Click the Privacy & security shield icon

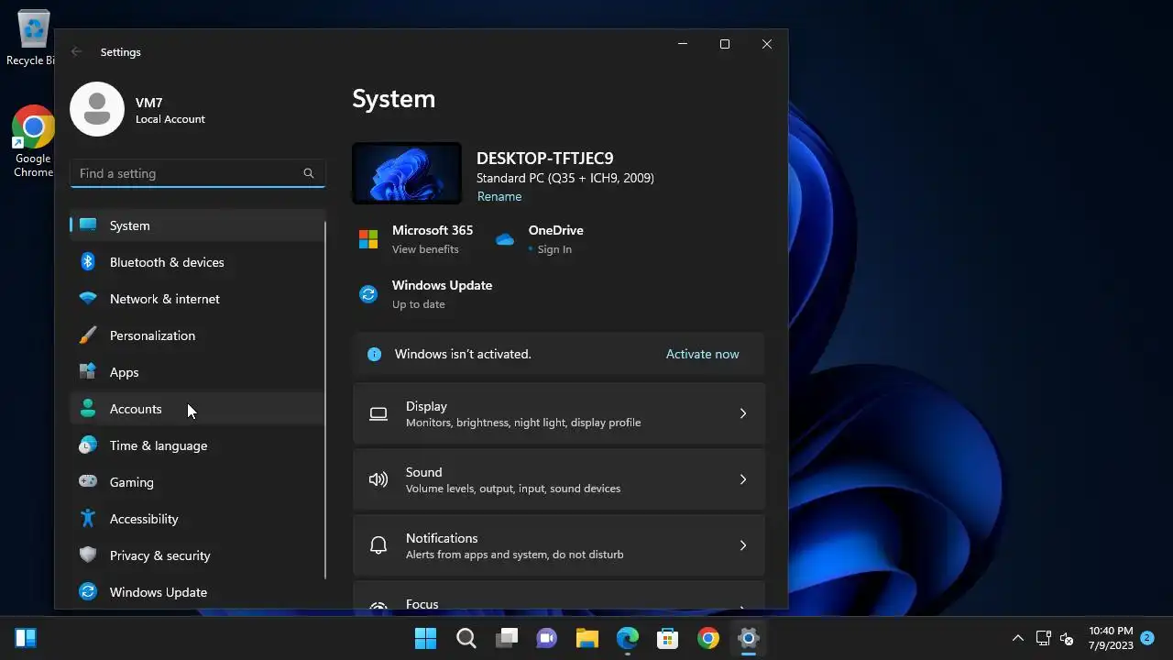[x=88, y=555]
